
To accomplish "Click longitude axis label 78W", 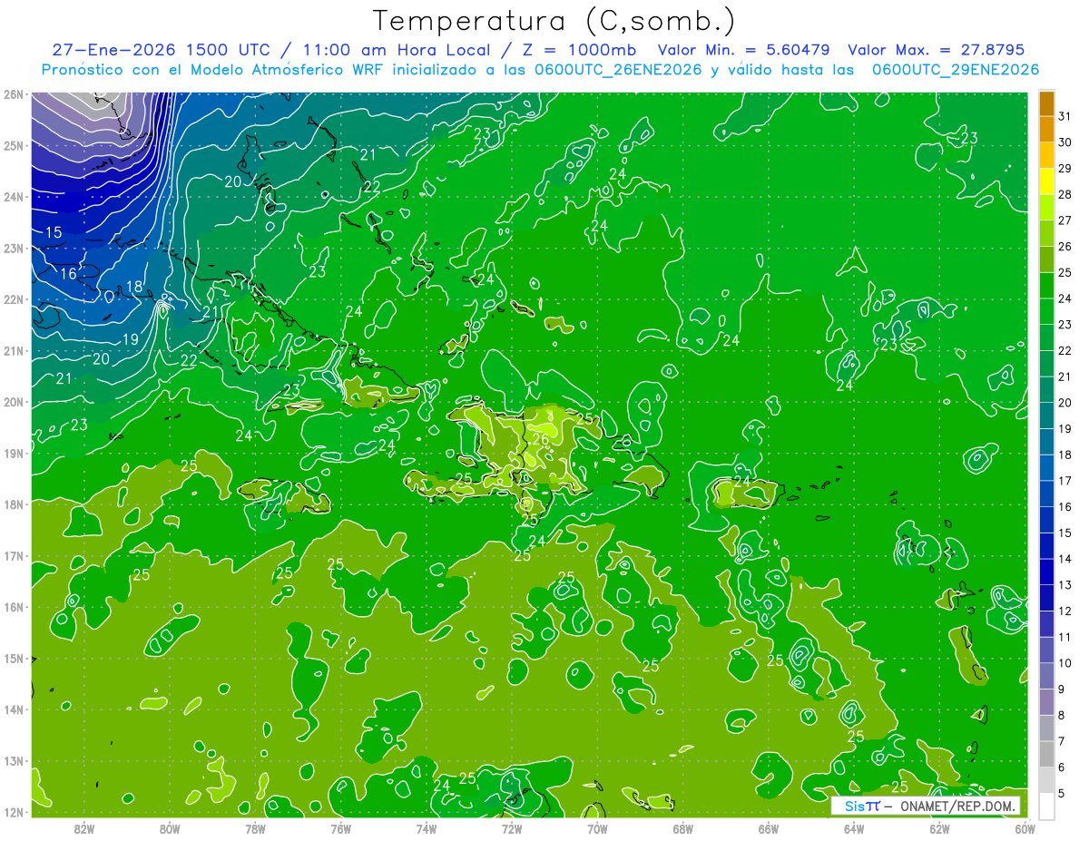I will point(255,827).
